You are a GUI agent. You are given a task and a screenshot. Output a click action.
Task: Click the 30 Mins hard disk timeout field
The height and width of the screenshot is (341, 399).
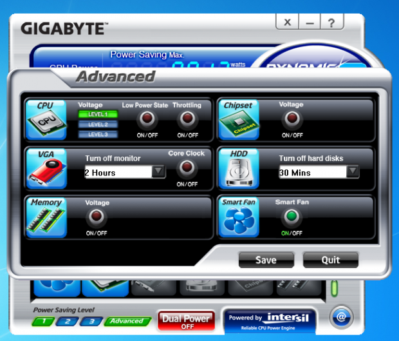pyautogui.click(x=313, y=172)
